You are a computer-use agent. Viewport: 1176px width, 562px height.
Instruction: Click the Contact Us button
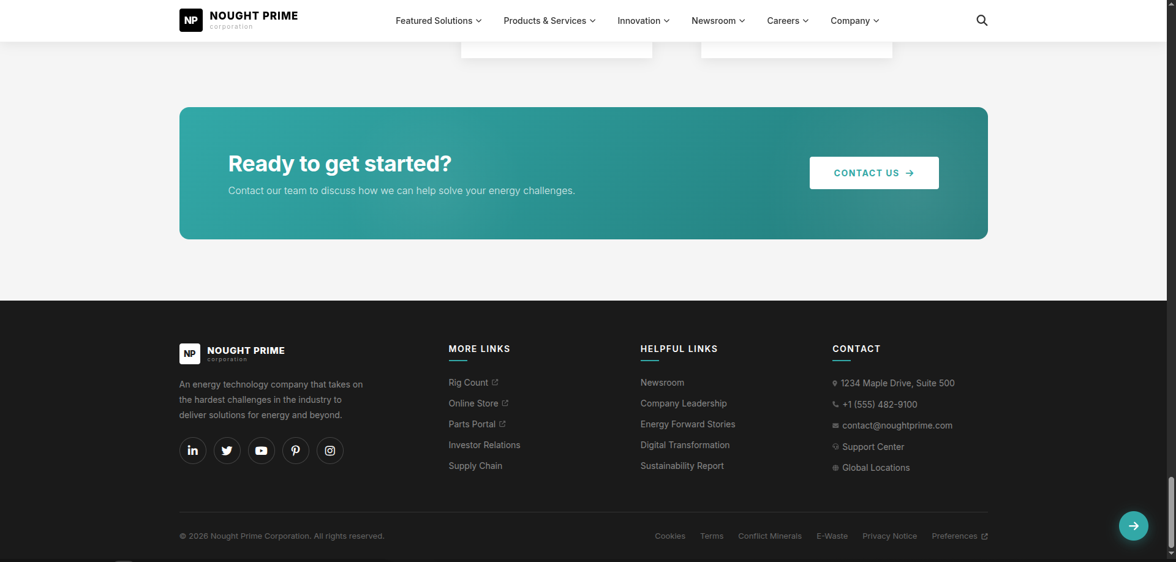tap(873, 173)
